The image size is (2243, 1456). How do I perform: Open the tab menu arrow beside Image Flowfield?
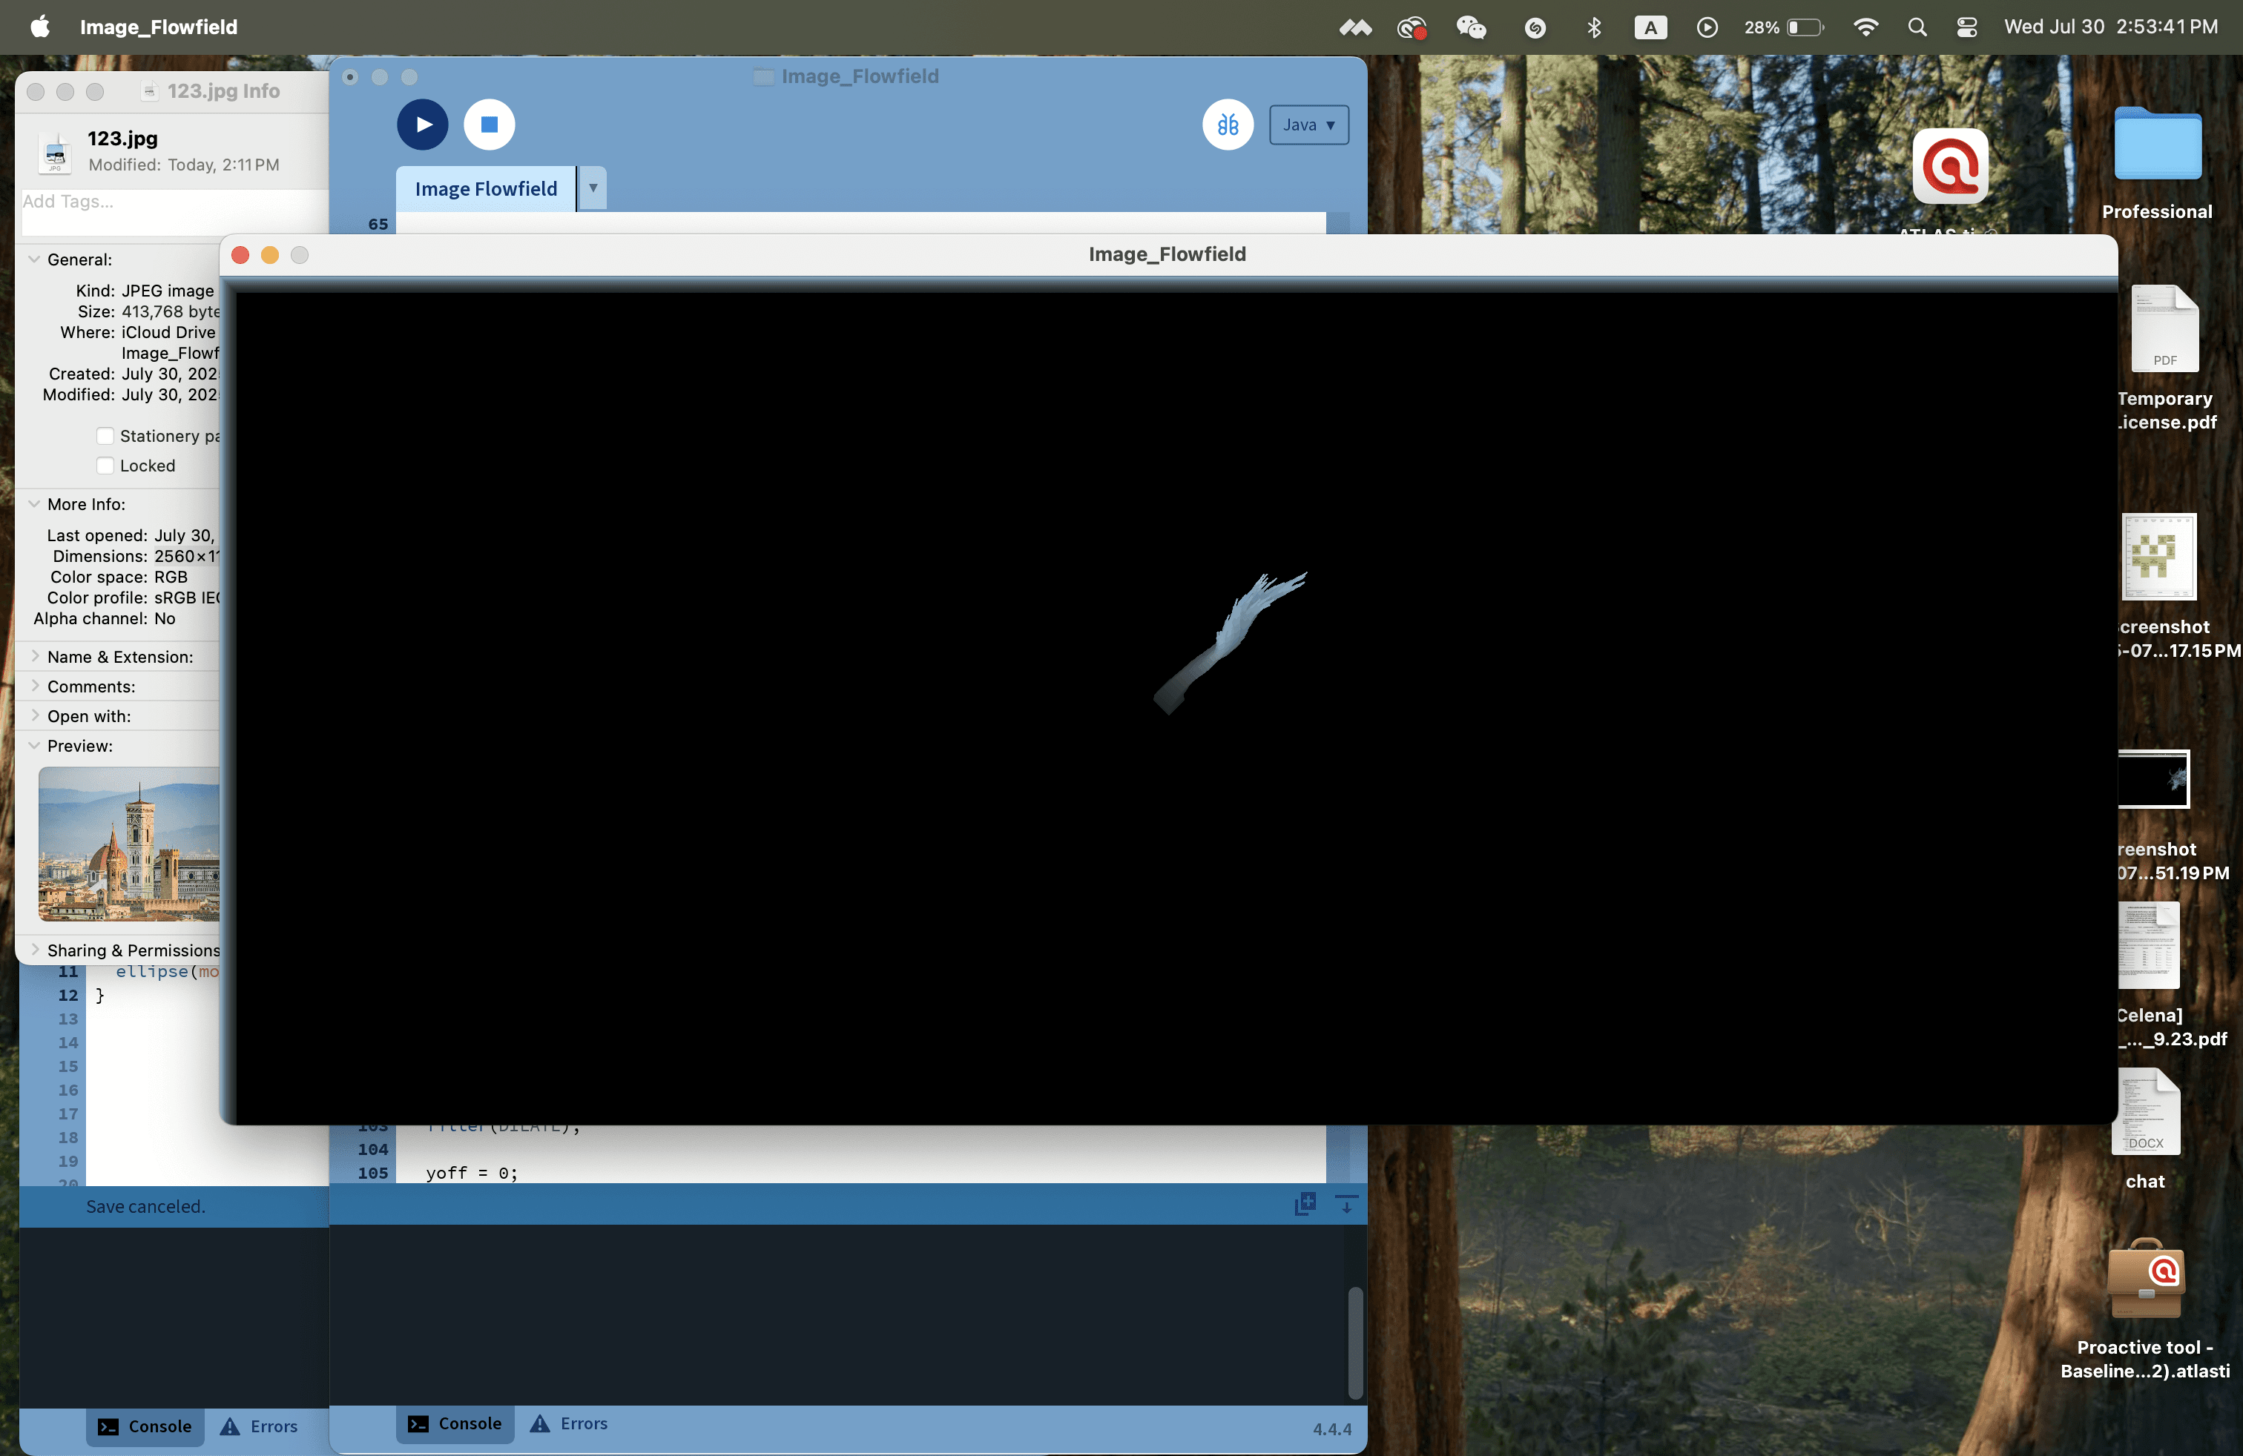tap(593, 188)
